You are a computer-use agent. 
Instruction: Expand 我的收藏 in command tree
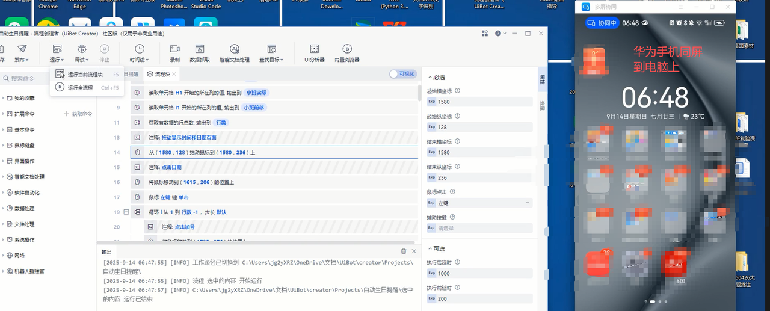point(3,97)
